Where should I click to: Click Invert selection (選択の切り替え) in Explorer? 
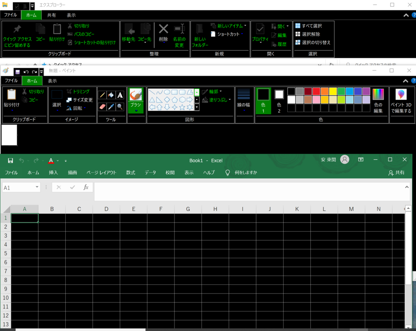(313, 42)
